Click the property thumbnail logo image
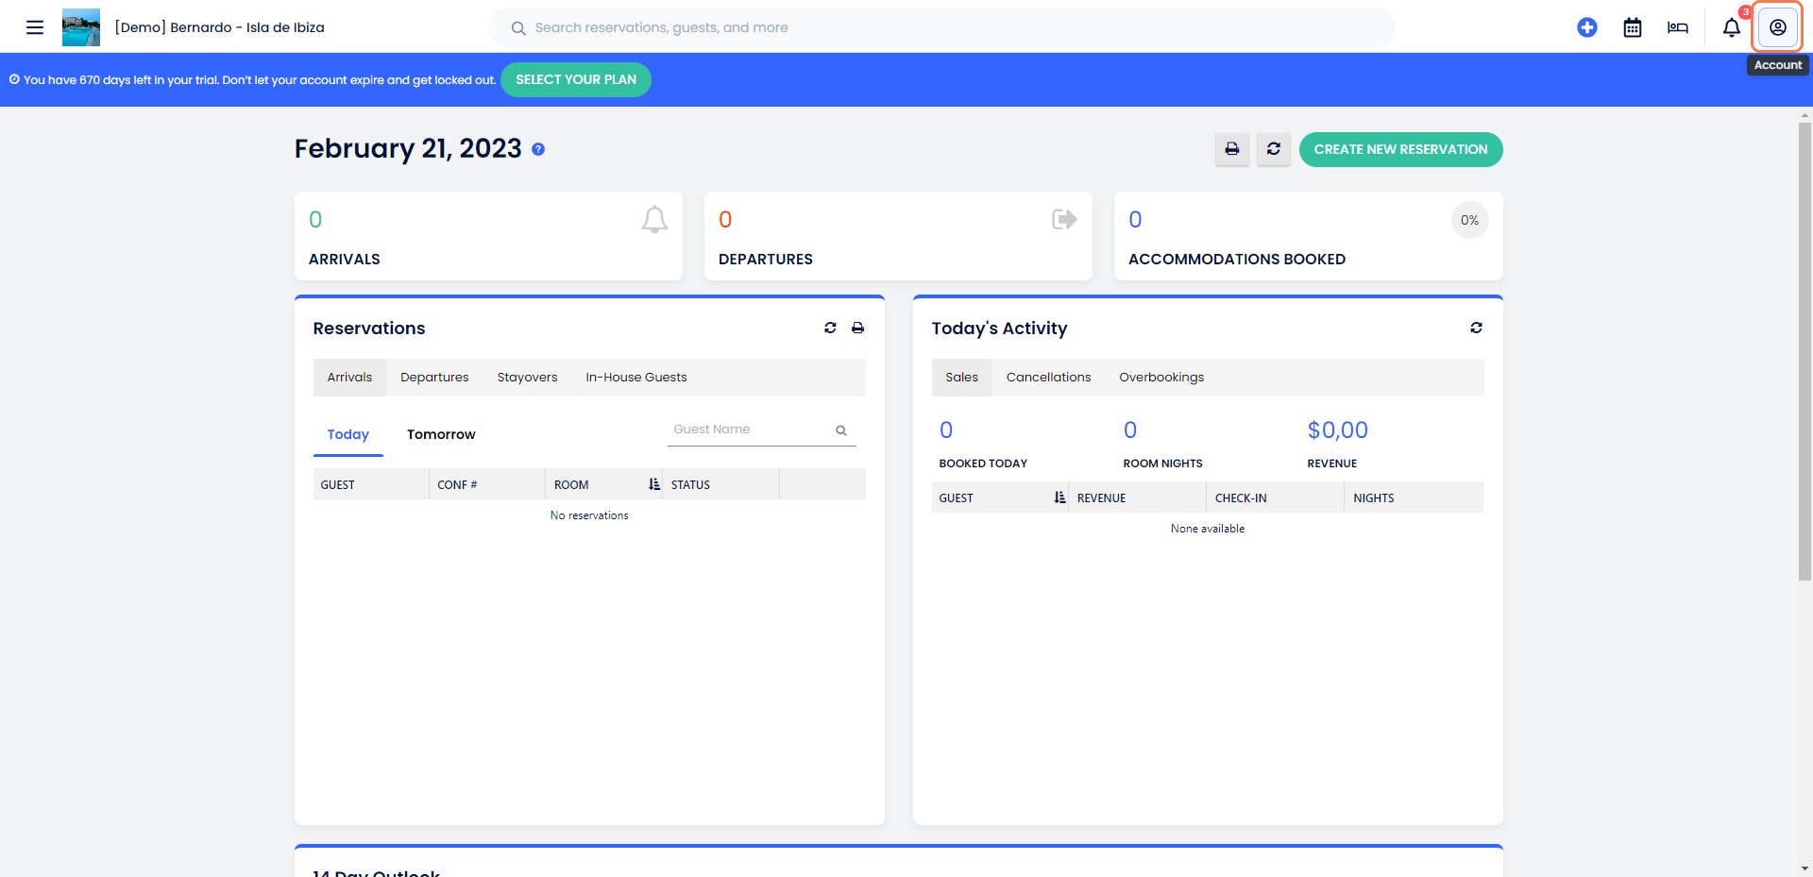Viewport: 1813px width, 877px height. point(81,27)
